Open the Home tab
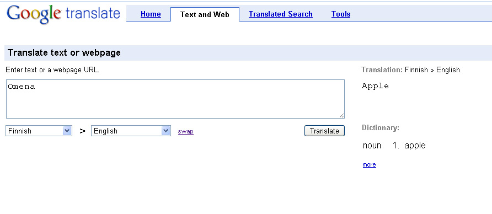Screen dimensions: 492x214 (151, 14)
